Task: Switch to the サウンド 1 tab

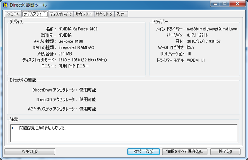Action: 83,14
